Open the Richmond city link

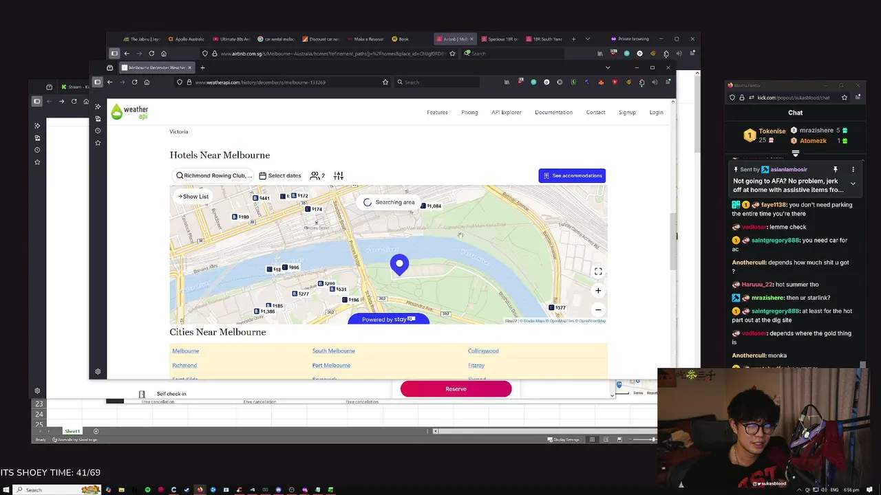[184, 365]
